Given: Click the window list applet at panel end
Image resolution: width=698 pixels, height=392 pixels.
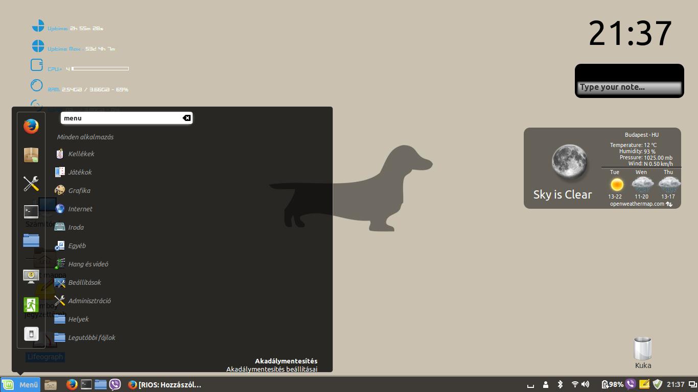Looking at the screenshot, I should point(692,384).
